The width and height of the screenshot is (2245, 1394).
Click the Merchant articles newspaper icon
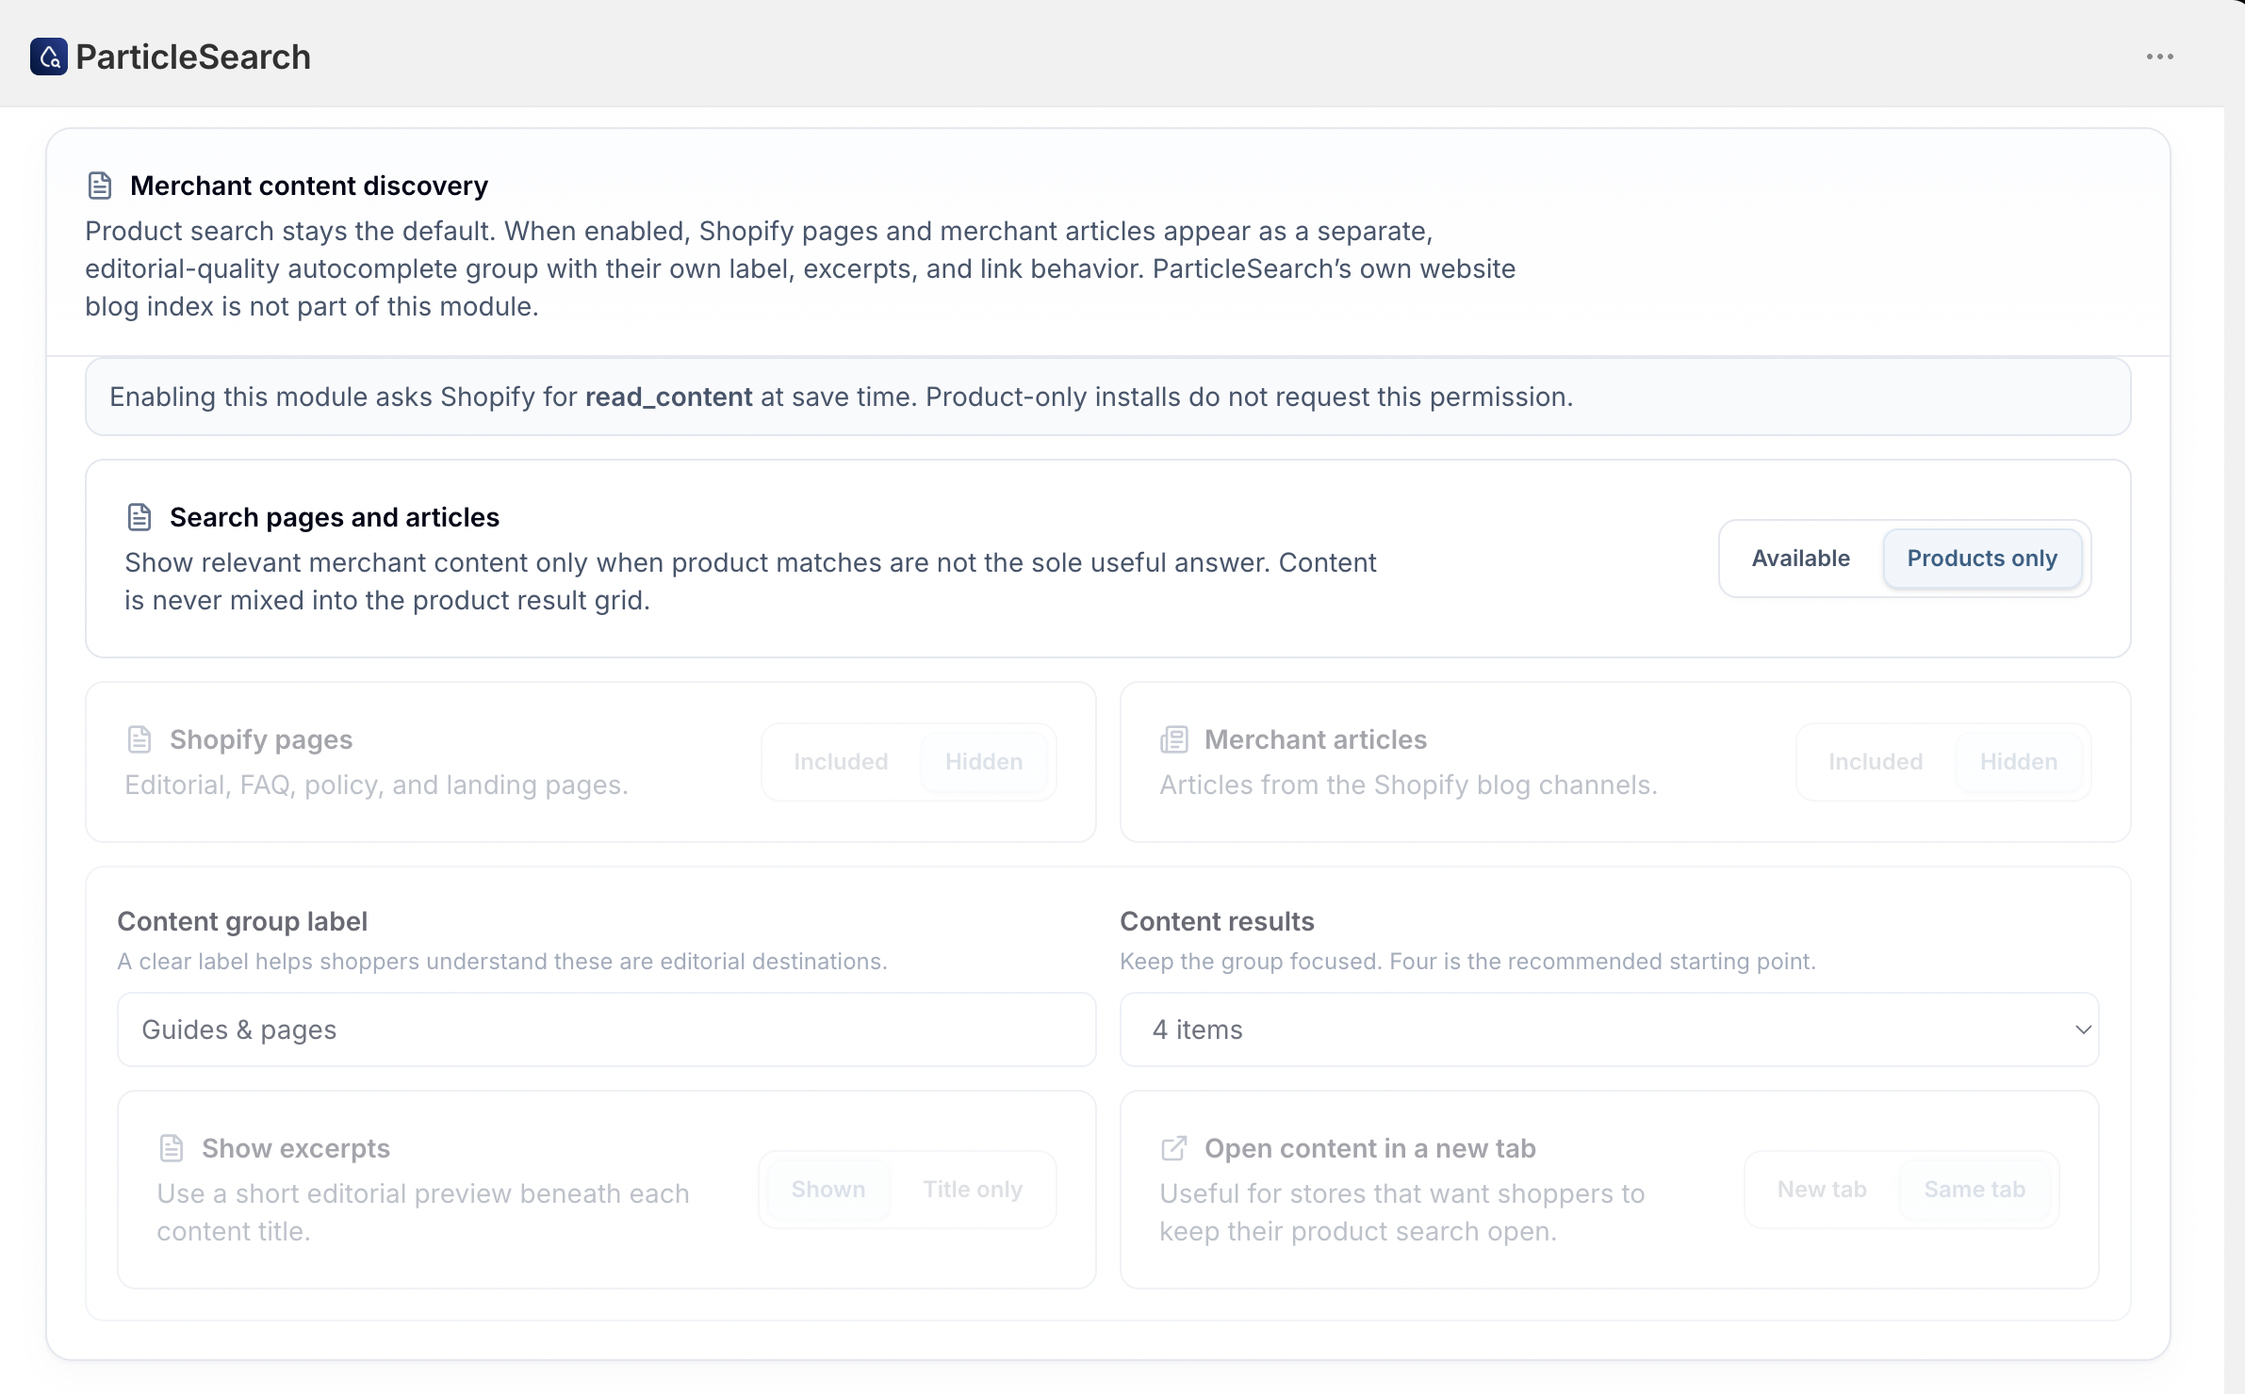(x=1174, y=739)
